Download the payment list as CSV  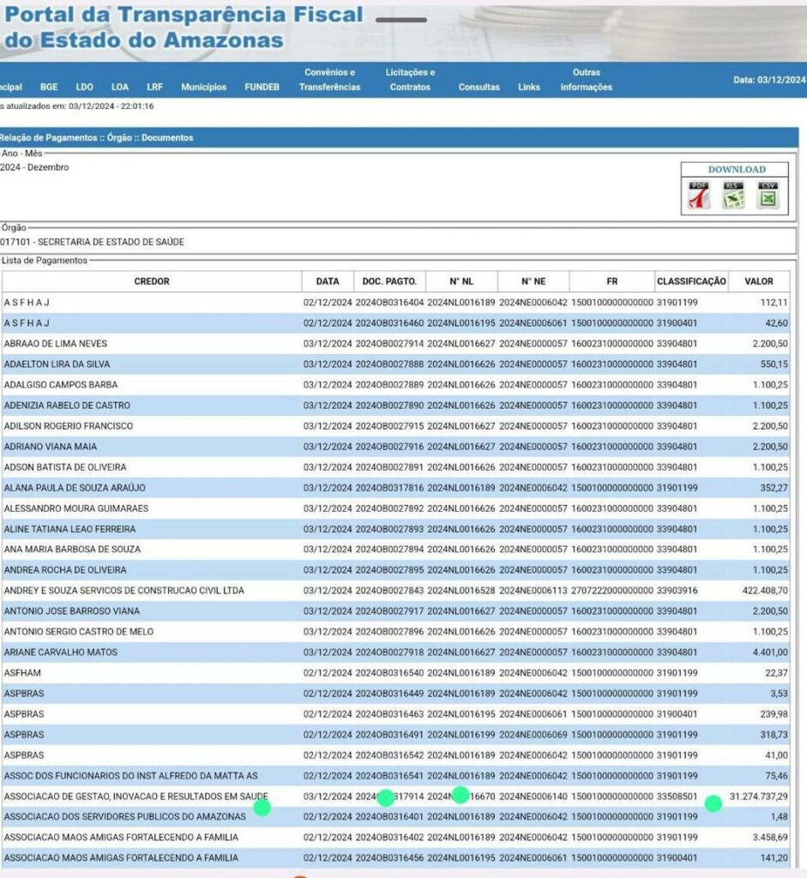click(x=768, y=195)
